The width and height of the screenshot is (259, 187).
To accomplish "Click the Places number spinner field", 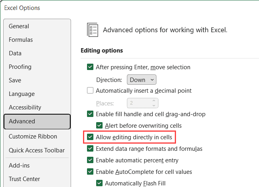I will click(x=138, y=103).
